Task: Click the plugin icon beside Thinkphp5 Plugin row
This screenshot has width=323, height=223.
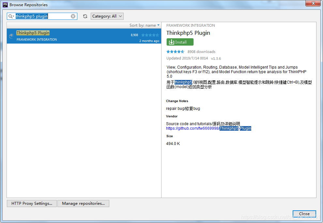Action: click(11, 36)
